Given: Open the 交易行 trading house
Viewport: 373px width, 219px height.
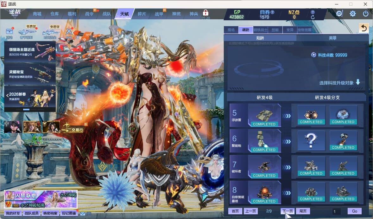Looking at the screenshot, I should [x=73, y=129].
